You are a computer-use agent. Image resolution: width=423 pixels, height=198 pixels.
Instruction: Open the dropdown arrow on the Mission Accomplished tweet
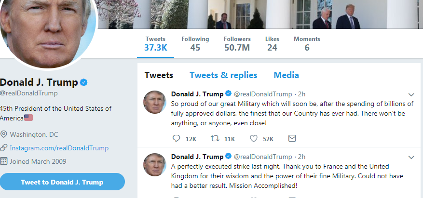(x=411, y=158)
